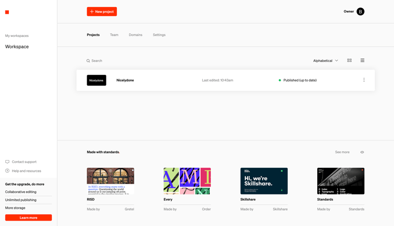Go to the Domains tab
Screen dimensions: 394x226
tap(135, 35)
